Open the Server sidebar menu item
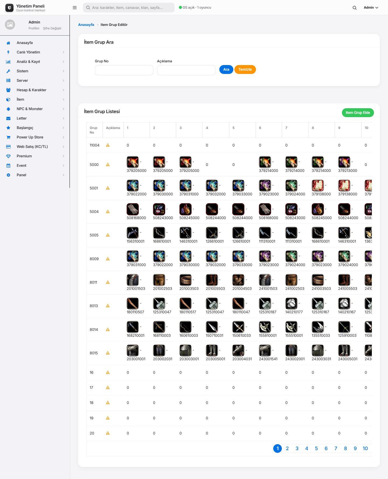The height and width of the screenshot is (479, 388). point(35,81)
